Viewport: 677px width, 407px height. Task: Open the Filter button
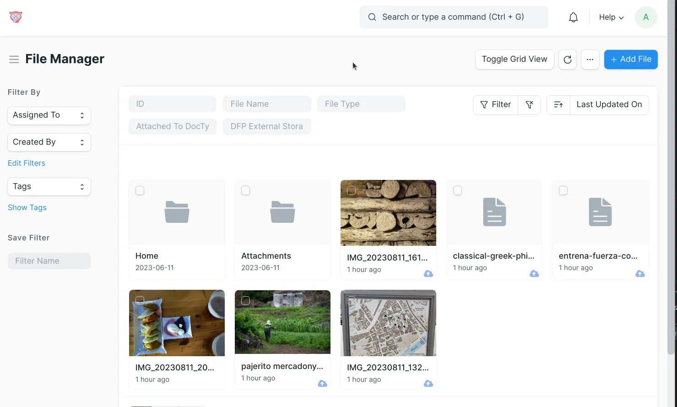[x=495, y=105]
